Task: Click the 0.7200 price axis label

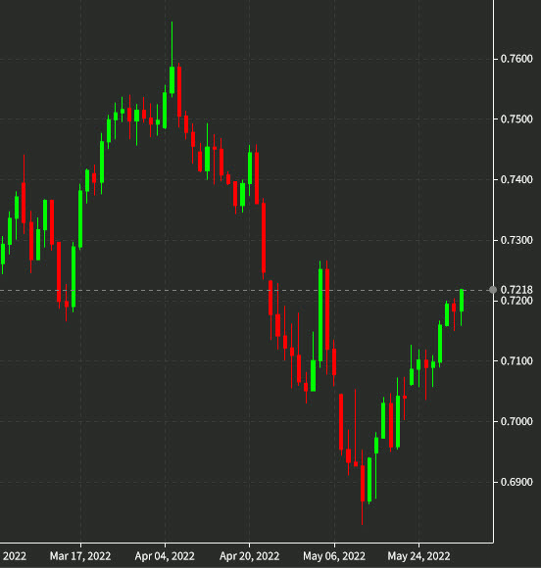Action: click(516, 301)
